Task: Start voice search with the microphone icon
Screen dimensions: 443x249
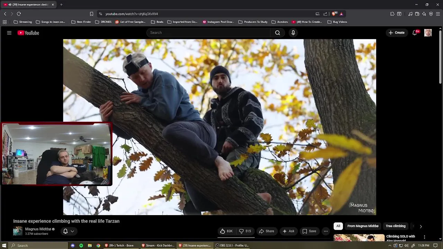Action: point(293,33)
